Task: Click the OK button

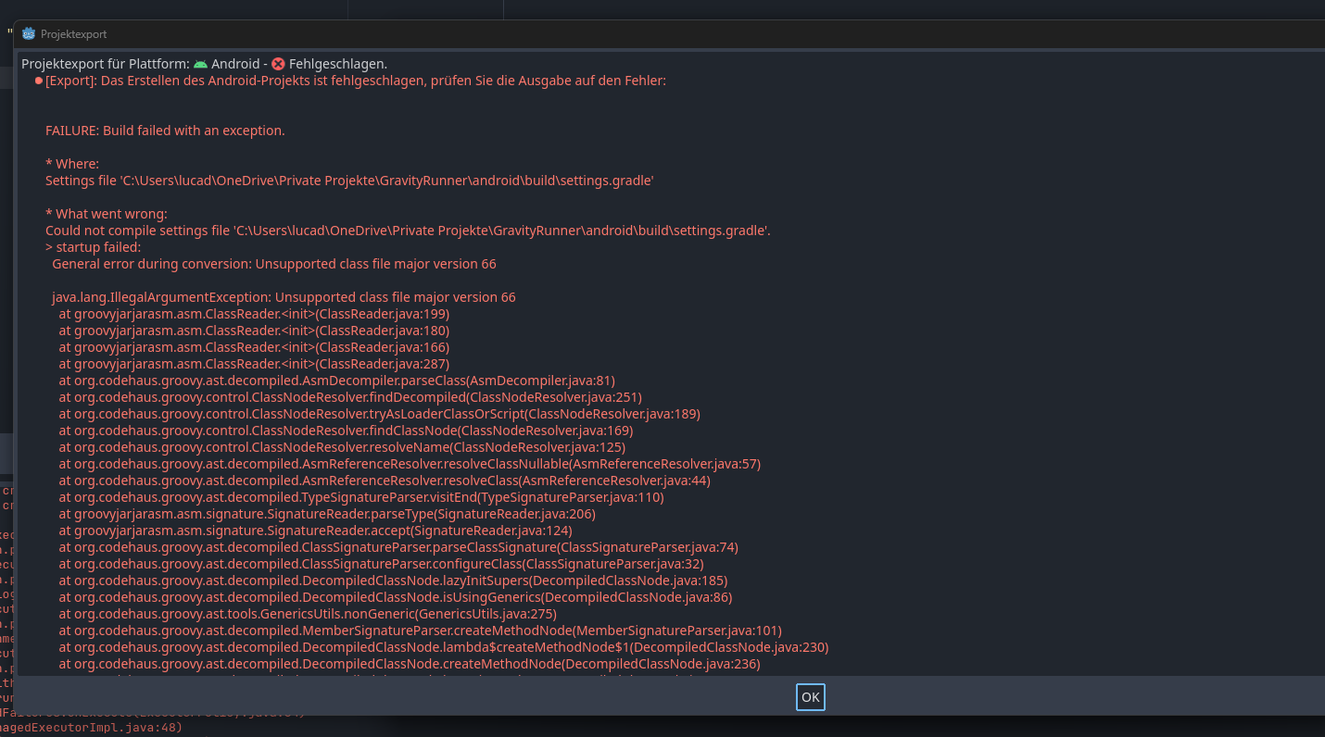Action: [810, 697]
